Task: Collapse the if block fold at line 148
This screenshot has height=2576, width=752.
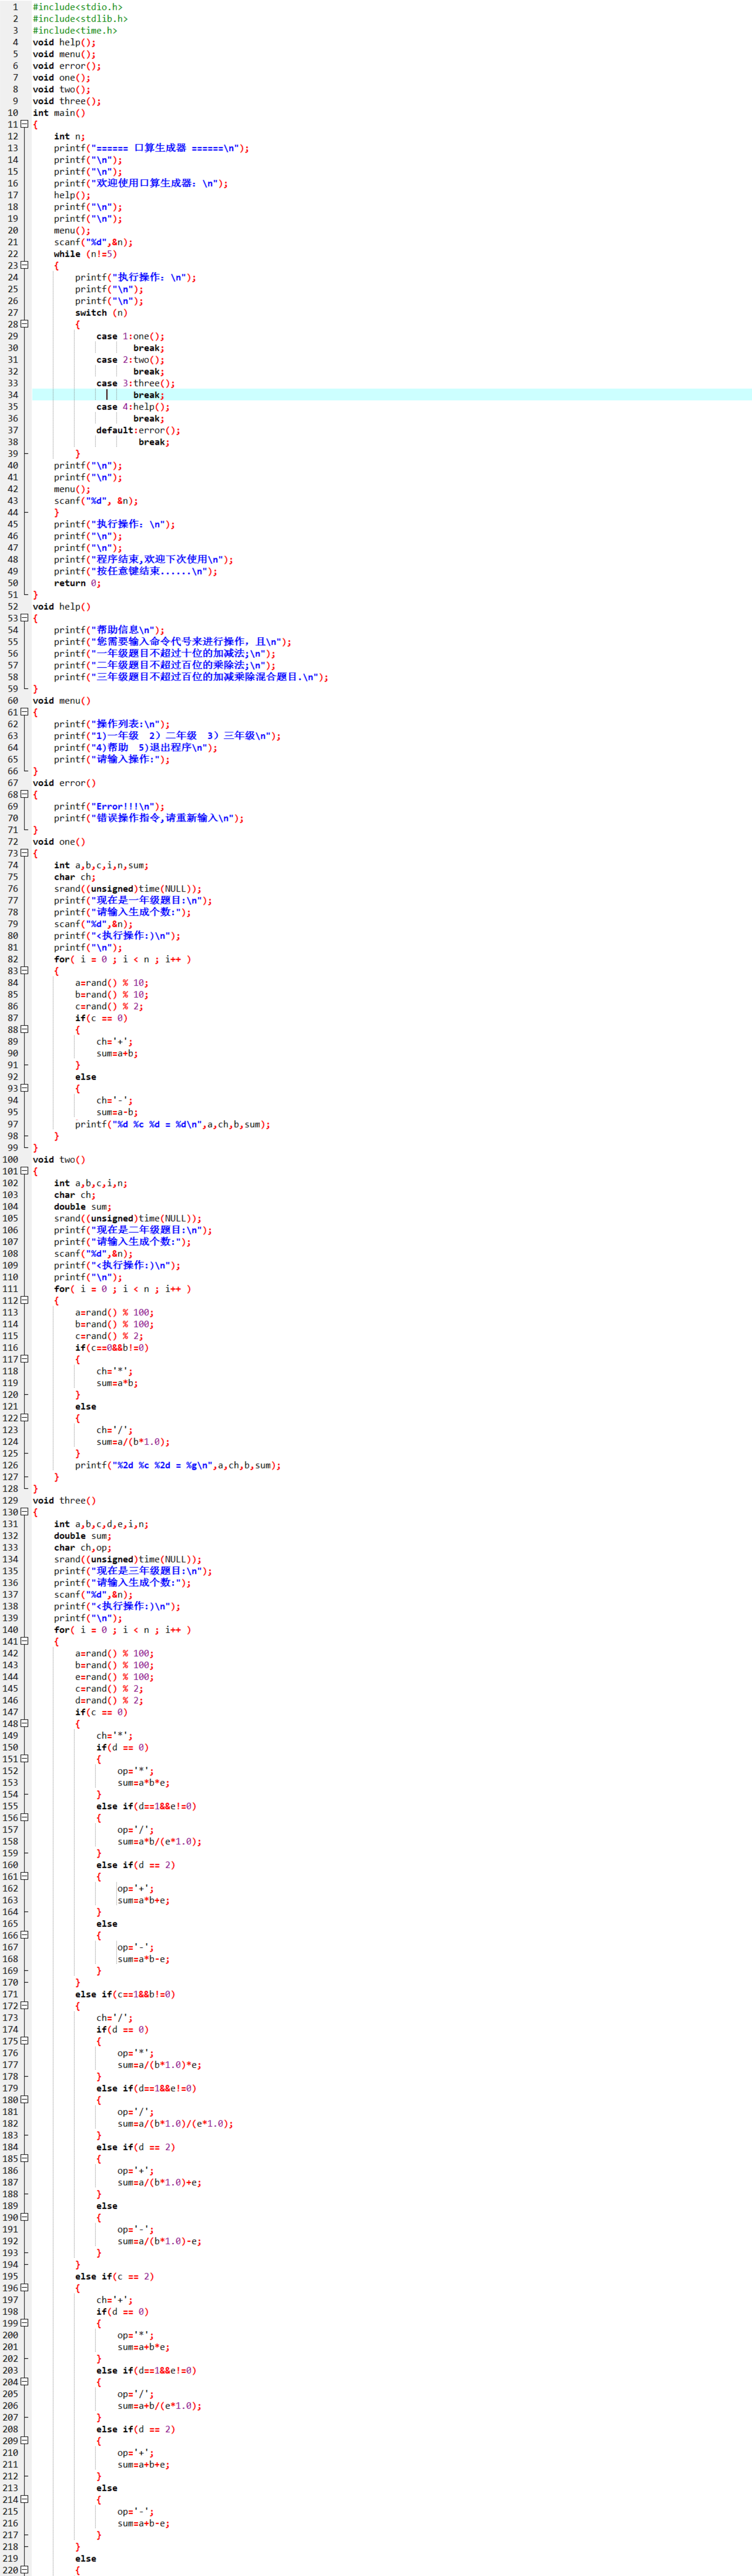Action: coord(24,1724)
